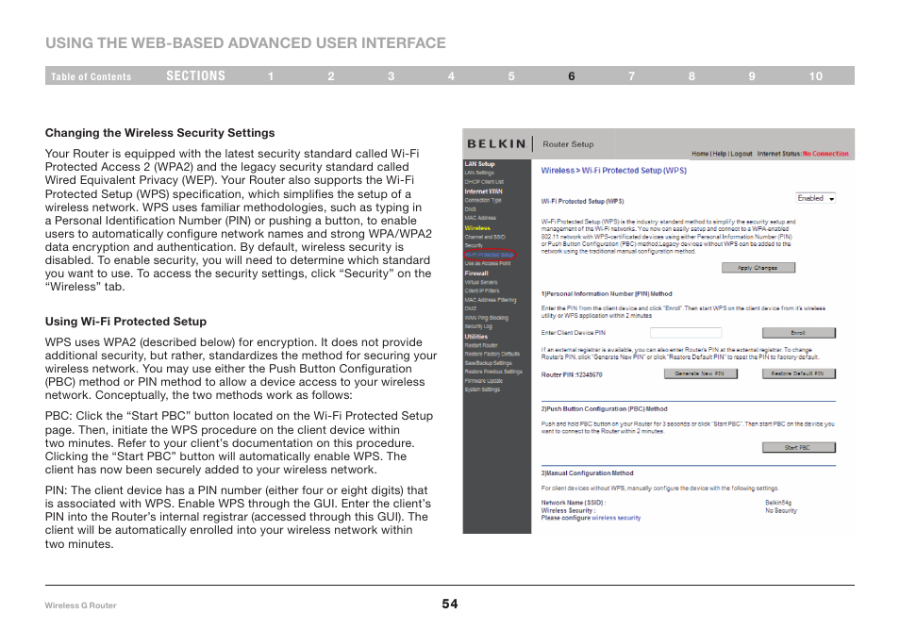Open Connection Type in the sidebar
Viewport: 900px width, 630px height.
(x=483, y=200)
